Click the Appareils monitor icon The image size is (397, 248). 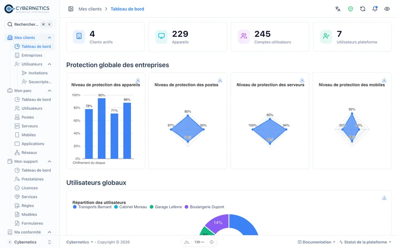click(161, 36)
